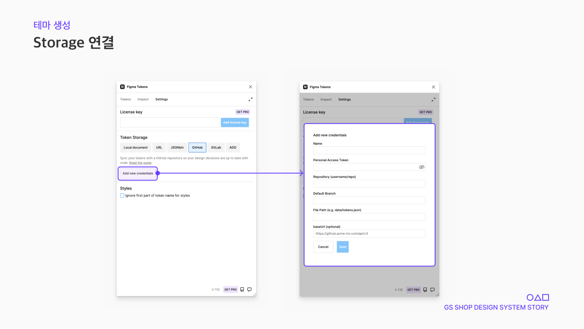
Task: Click V 110 version text in left window
Action: coord(216,289)
